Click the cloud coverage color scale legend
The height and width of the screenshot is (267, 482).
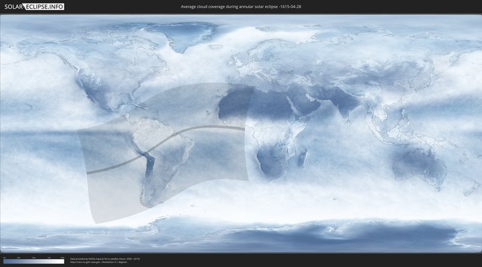(34, 261)
